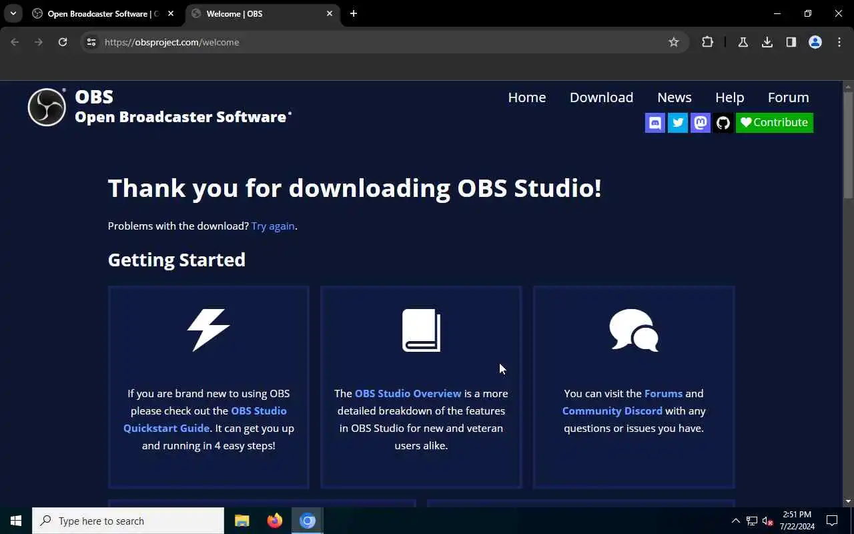Launch File Explorer from the taskbar
854x534 pixels.
pyautogui.click(x=242, y=521)
